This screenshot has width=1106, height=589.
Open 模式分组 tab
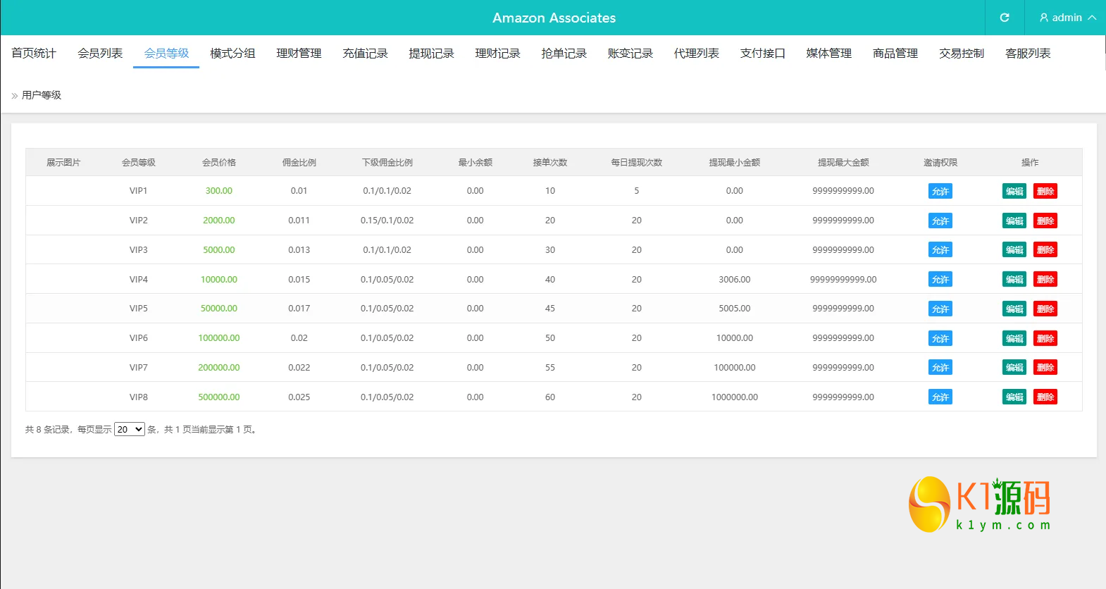point(232,54)
